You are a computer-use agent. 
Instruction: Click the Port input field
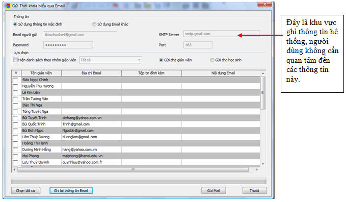(x=198, y=45)
